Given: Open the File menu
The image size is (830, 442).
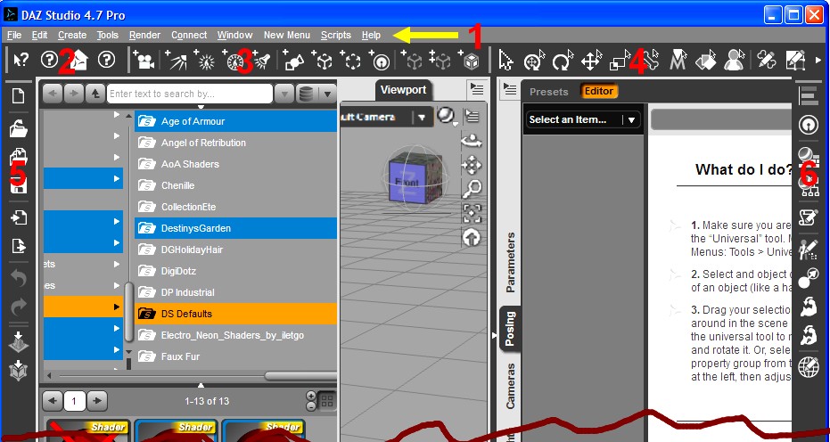Looking at the screenshot, I should pos(14,35).
